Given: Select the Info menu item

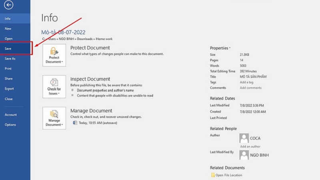Looking at the screenshot, I should tap(15, 18).
